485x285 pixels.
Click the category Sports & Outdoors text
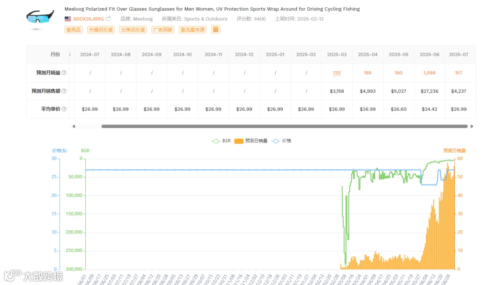[206, 19]
